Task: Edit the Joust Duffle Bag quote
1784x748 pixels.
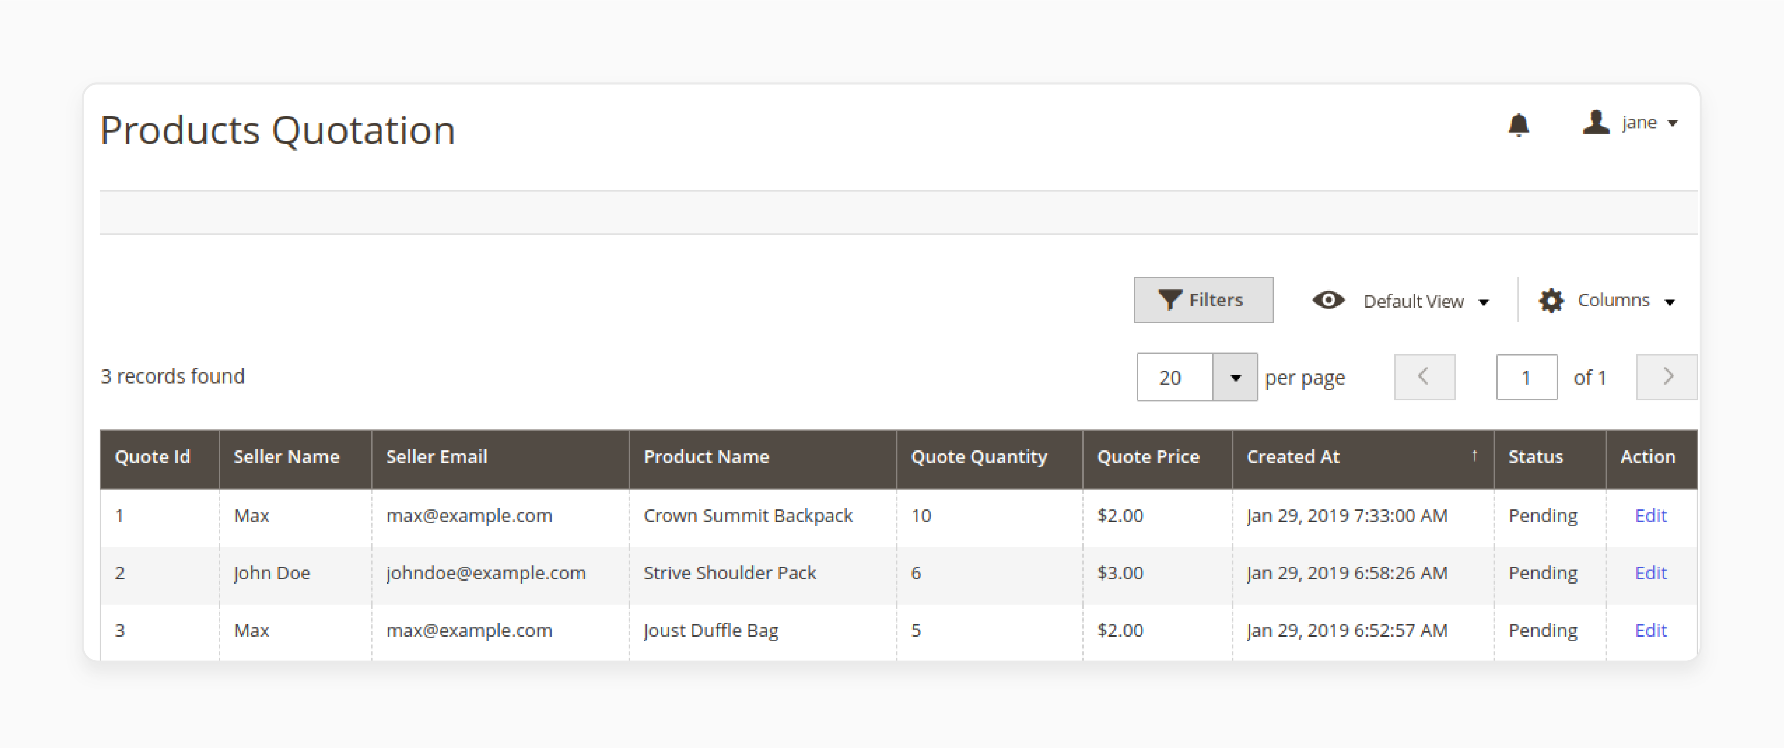Action: tap(1650, 631)
